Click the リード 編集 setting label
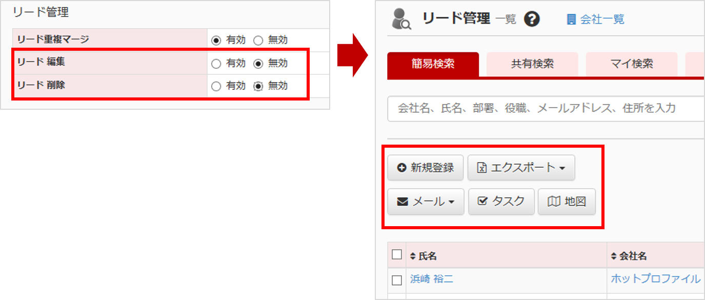The image size is (705, 300). (x=41, y=62)
